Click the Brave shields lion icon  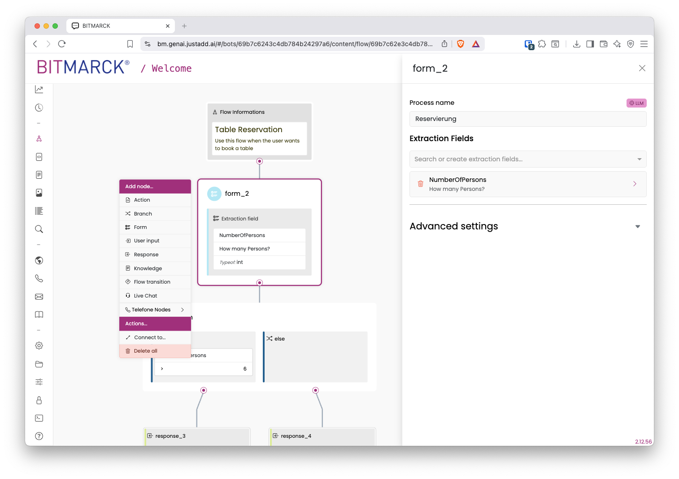461,44
